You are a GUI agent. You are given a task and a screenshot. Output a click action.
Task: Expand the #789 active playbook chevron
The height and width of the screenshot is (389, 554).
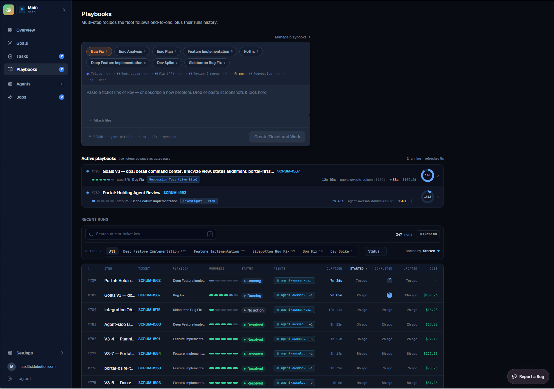point(438,197)
